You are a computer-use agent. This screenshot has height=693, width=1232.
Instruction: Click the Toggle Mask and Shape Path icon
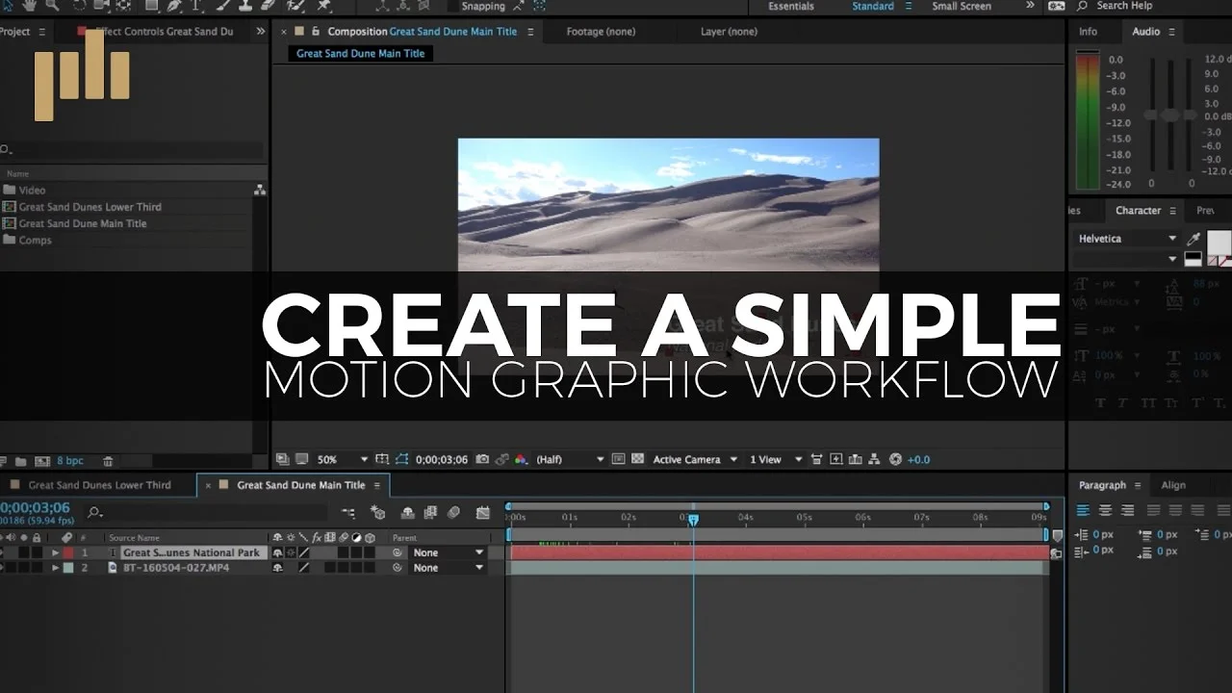click(402, 460)
